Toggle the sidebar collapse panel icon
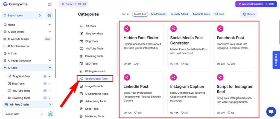The image size is (280, 119). [50, 4]
